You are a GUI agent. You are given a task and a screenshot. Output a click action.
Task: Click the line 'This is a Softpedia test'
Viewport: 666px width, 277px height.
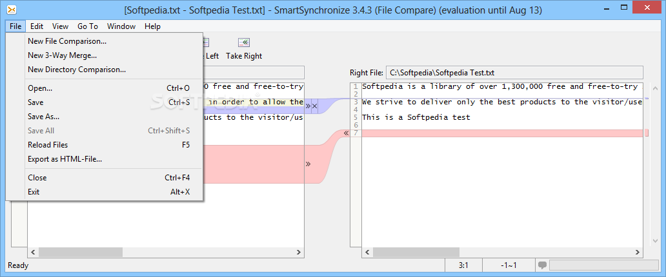click(416, 117)
